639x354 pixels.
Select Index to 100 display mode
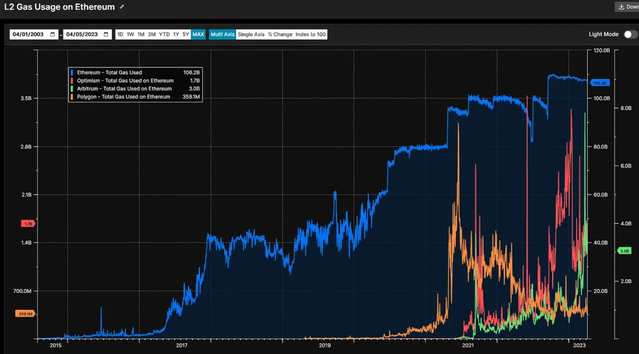311,35
